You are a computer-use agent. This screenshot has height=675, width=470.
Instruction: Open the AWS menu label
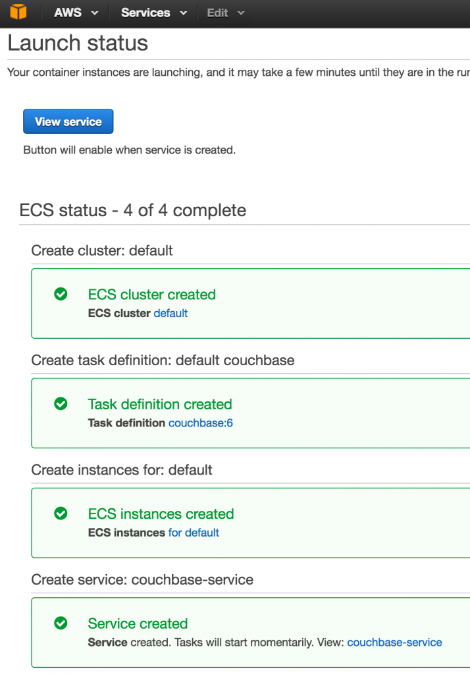pos(68,13)
